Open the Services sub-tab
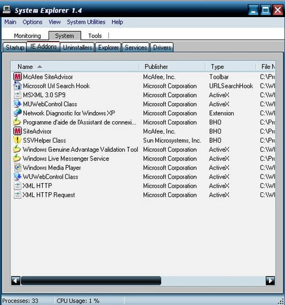Viewport: 285px width, 305px height. [136, 48]
